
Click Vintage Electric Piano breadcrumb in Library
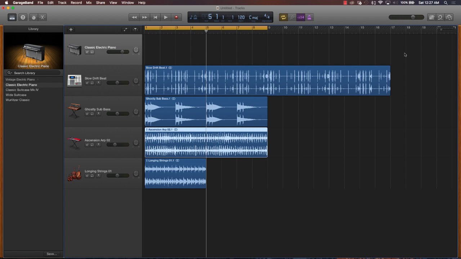pyautogui.click(x=20, y=79)
